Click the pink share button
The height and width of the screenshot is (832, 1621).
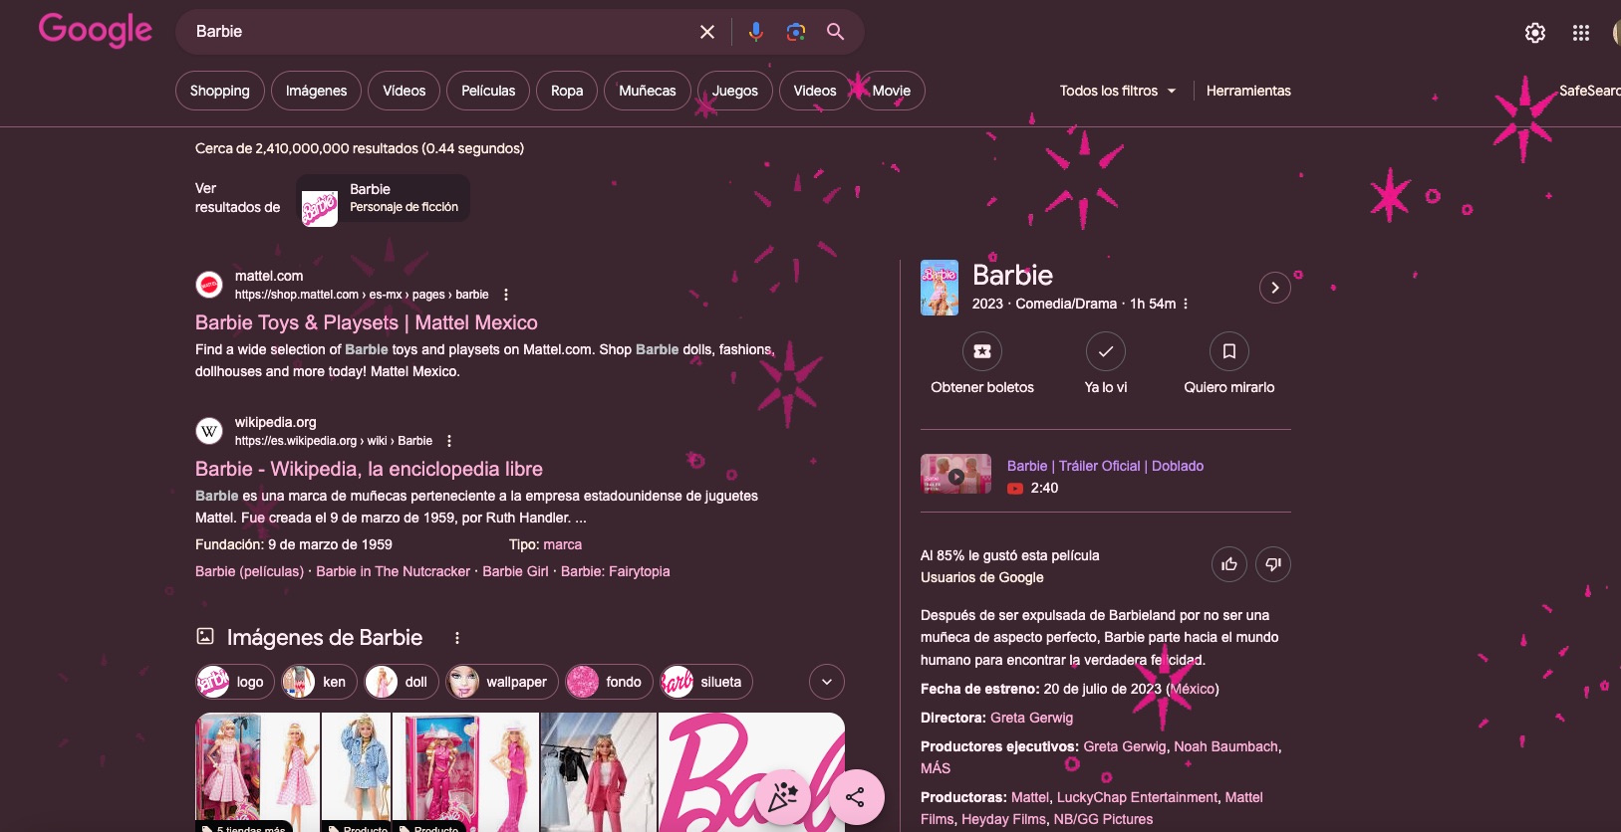point(855,796)
